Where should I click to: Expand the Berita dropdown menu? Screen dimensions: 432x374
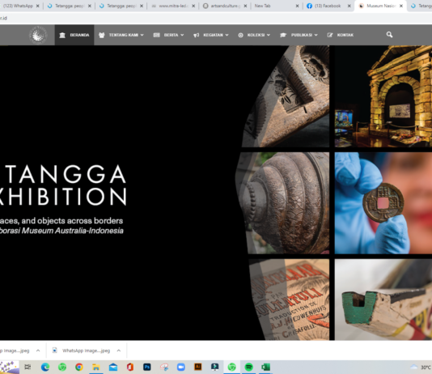tap(182, 35)
